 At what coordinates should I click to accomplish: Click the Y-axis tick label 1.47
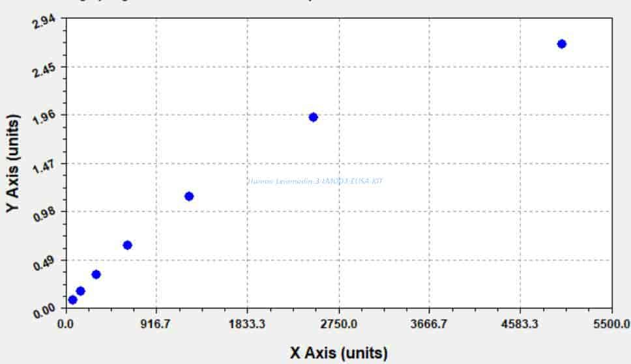click(44, 167)
